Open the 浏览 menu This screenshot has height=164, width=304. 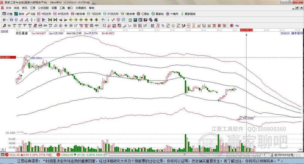tap(17, 8)
